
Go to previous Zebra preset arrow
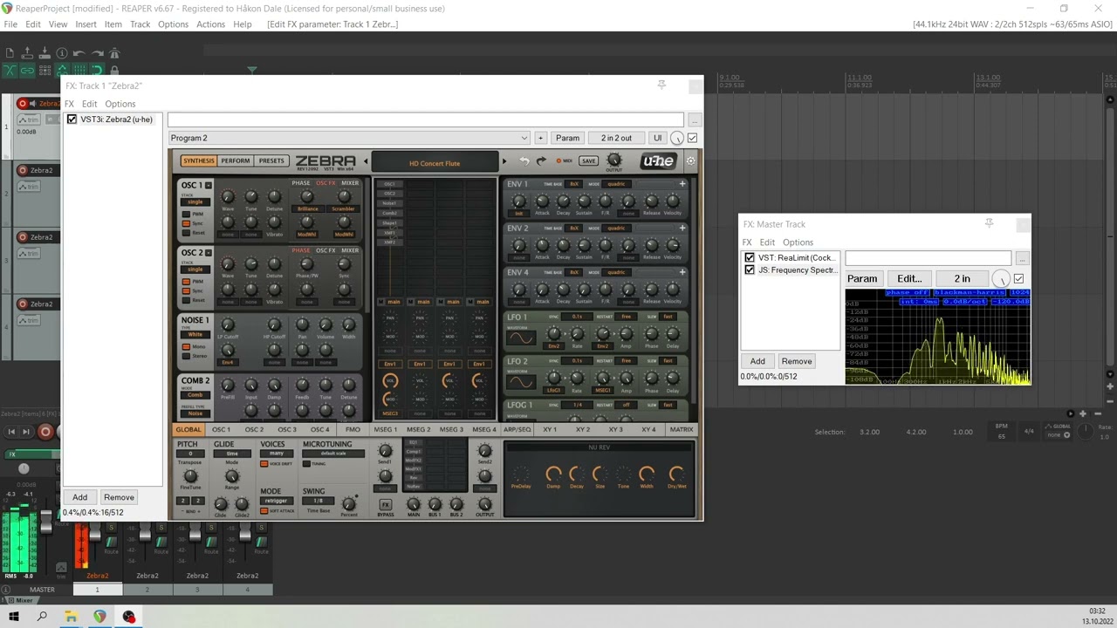click(366, 161)
